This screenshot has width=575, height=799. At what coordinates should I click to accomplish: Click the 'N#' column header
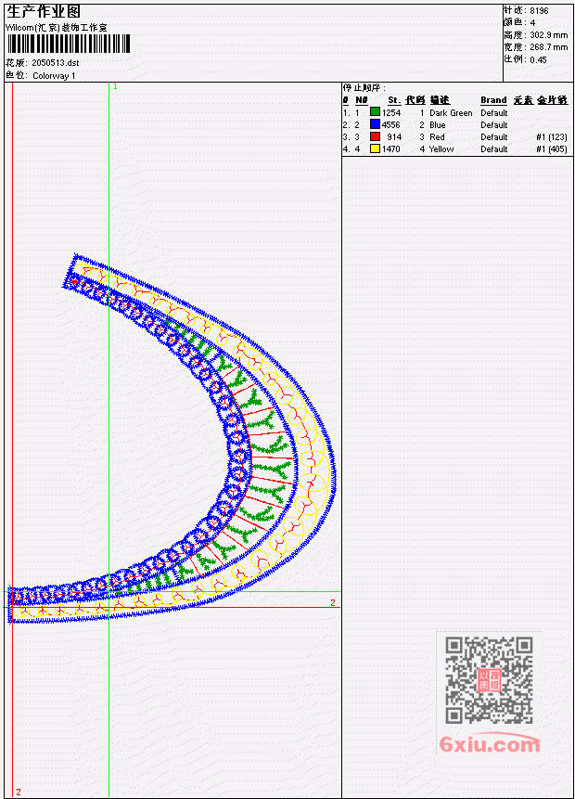click(361, 100)
